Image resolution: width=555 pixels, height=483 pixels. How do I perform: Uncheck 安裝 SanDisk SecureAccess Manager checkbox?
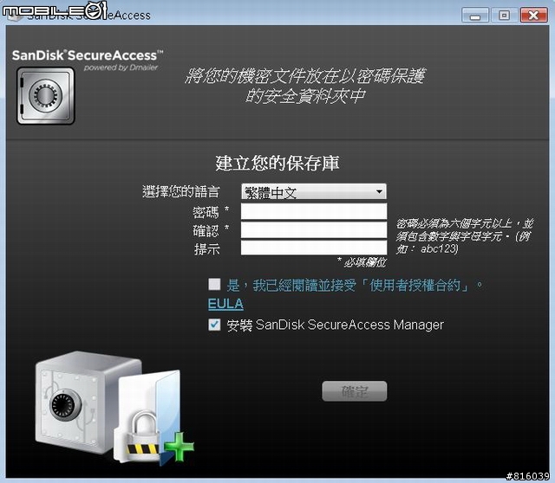pos(214,325)
